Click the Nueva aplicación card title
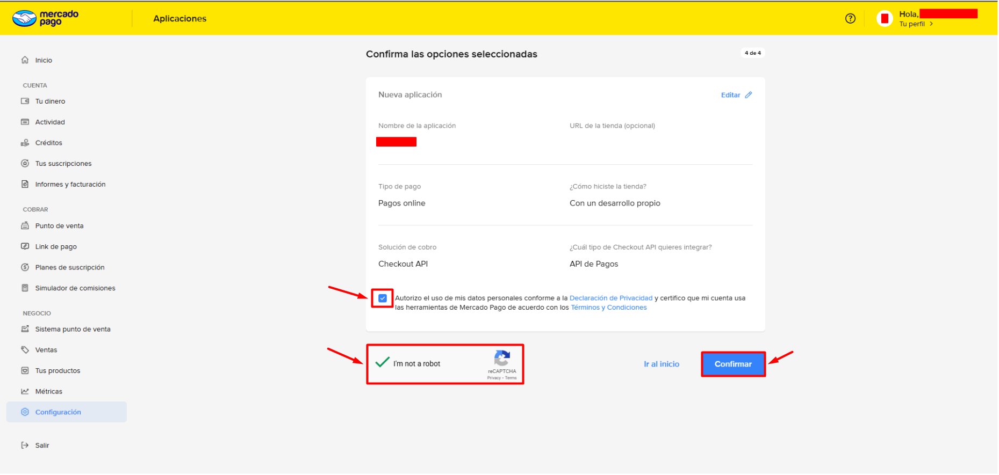Image resolution: width=999 pixels, height=475 pixels. pyautogui.click(x=410, y=94)
